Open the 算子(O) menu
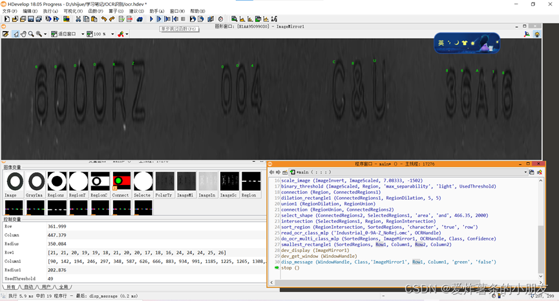 click(x=116, y=11)
